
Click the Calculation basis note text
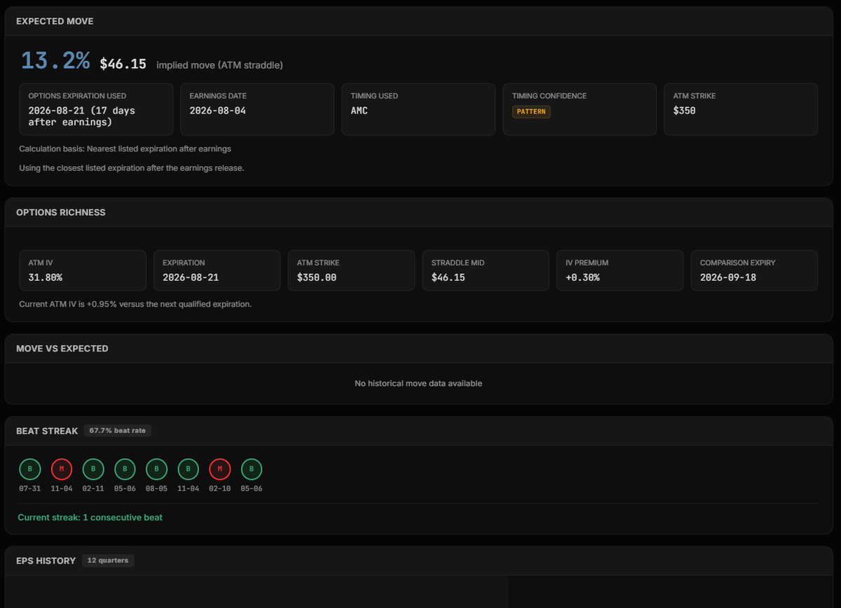click(x=125, y=148)
